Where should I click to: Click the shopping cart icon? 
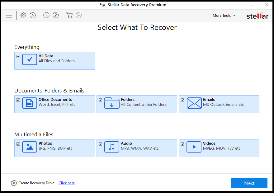click(x=69, y=15)
